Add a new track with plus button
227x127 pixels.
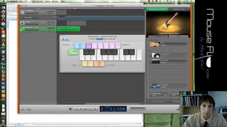(x=23, y=109)
